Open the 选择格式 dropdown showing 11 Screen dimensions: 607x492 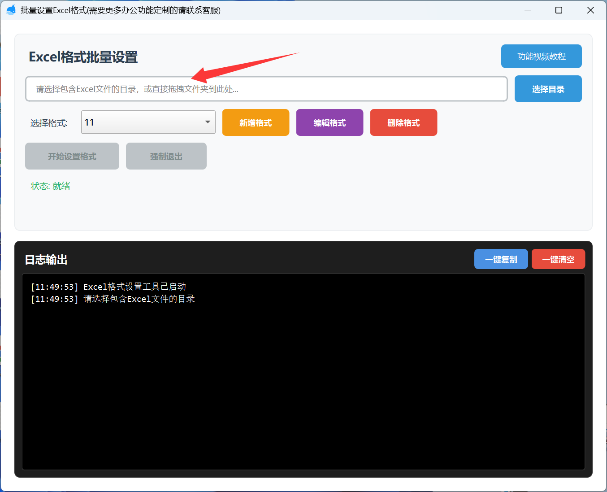coord(148,122)
